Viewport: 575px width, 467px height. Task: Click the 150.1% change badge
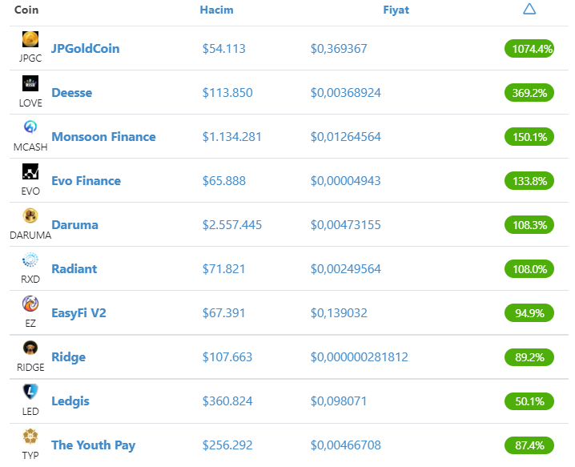(529, 136)
